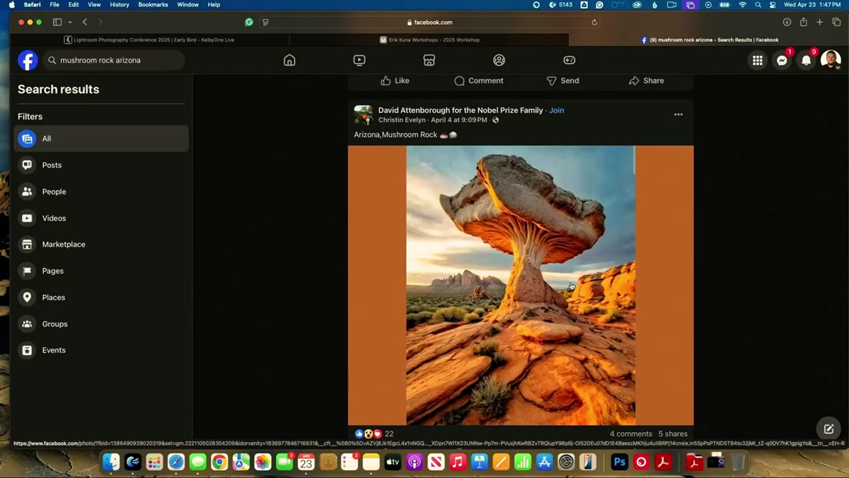Click the Share button
Viewport: 849px width, 478px height.
(x=647, y=81)
